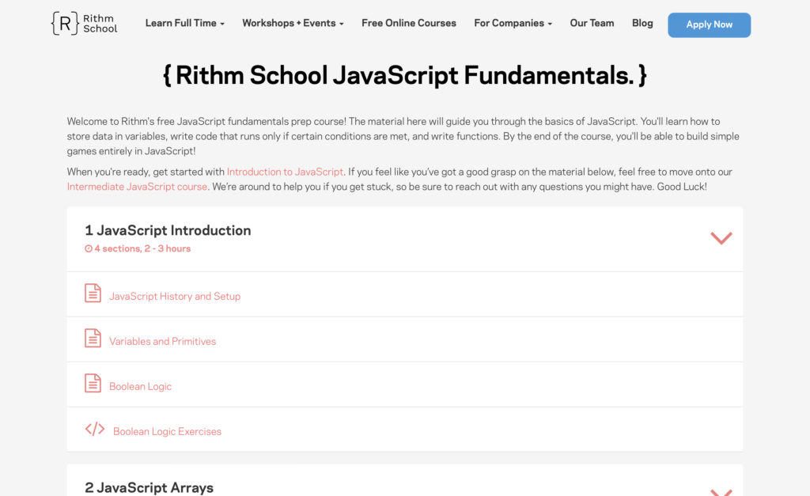Image resolution: width=810 pixels, height=496 pixels.
Task: Collapse the JavaScript Introduction section chevron
Action: [721, 238]
